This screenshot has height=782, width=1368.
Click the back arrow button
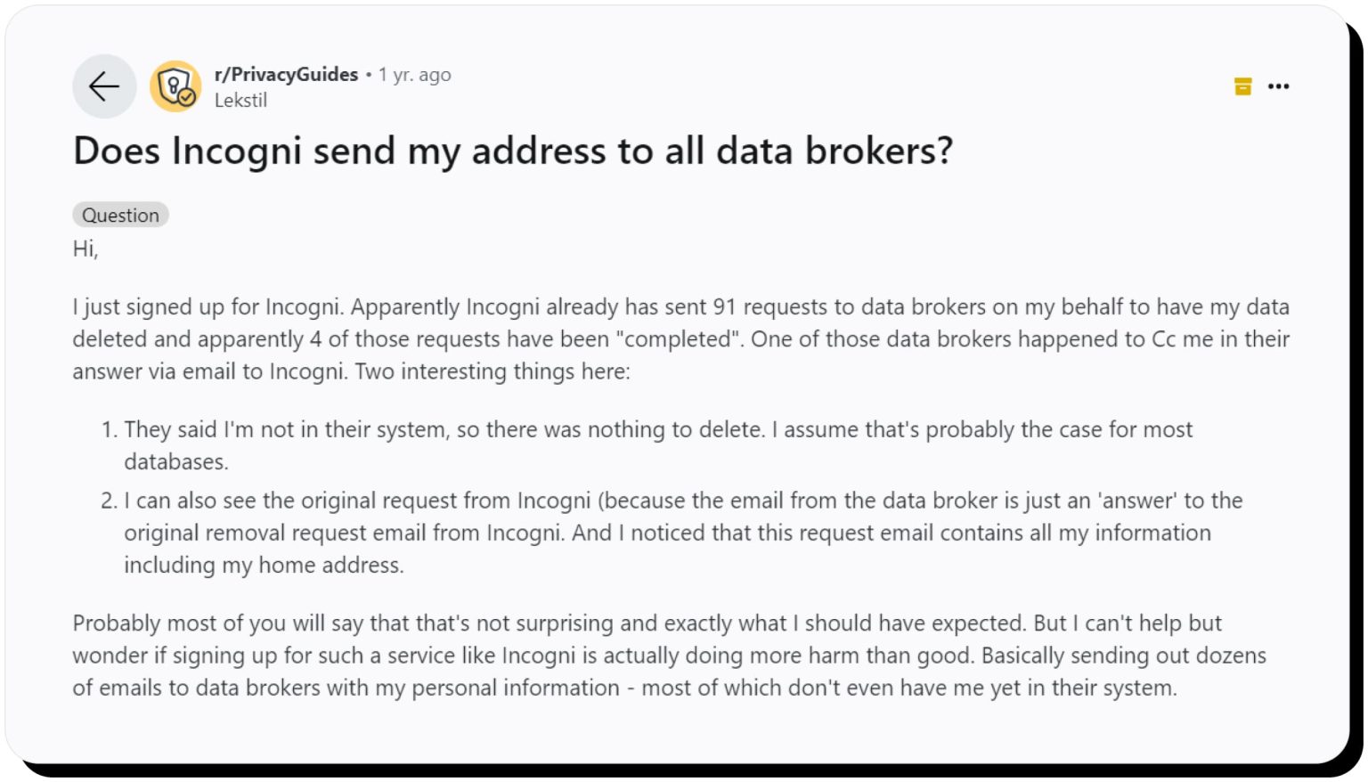point(104,86)
